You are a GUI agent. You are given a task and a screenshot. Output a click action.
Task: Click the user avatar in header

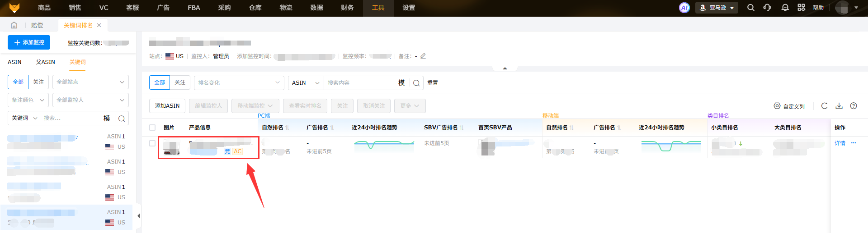click(x=842, y=8)
